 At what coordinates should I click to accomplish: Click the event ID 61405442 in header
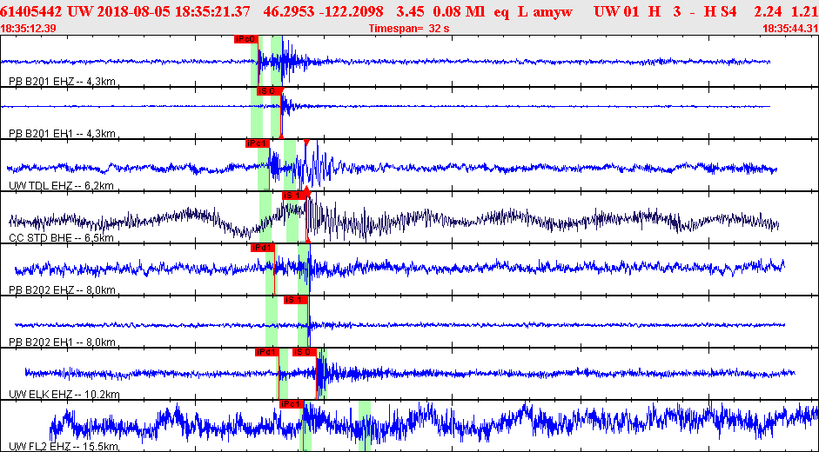(x=30, y=11)
